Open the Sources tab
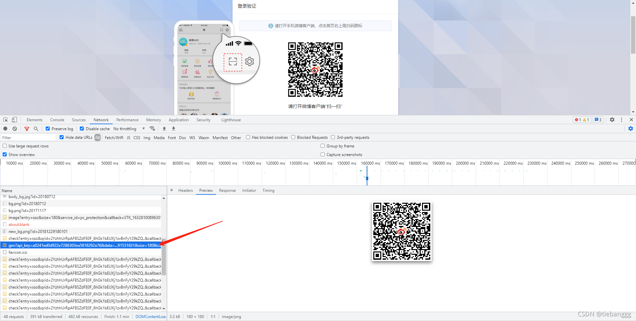636x321 pixels. (x=79, y=120)
